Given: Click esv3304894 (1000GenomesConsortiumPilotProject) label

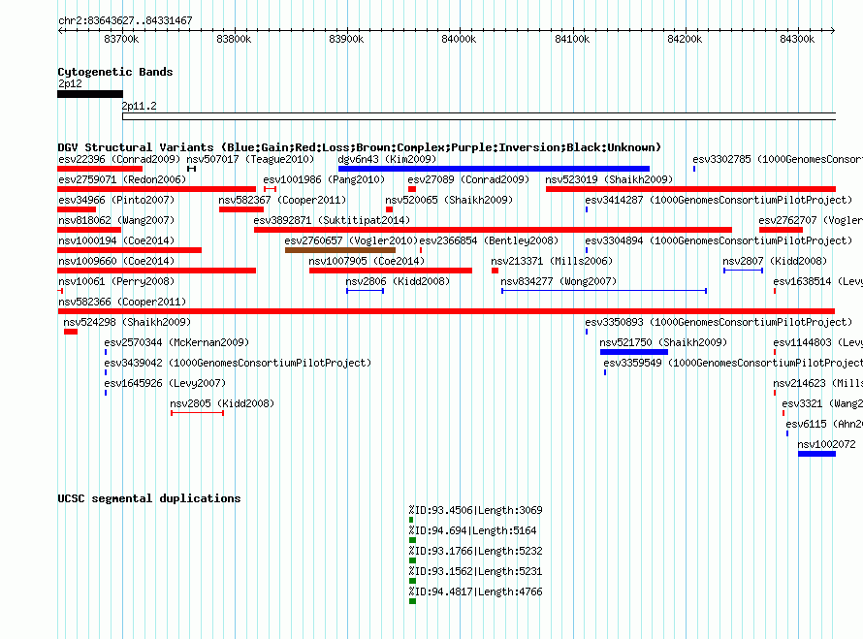Looking at the screenshot, I should (x=719, y=240).
